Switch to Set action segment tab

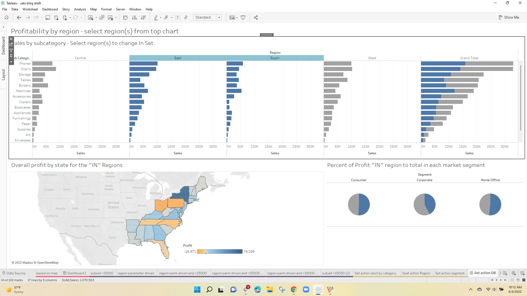click(450, 273)
